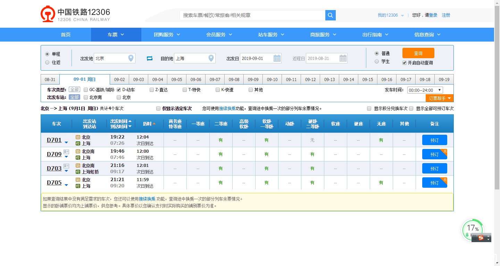Check 北京南 departure station filter
The image size is (500, 266).
click(86, 97)
